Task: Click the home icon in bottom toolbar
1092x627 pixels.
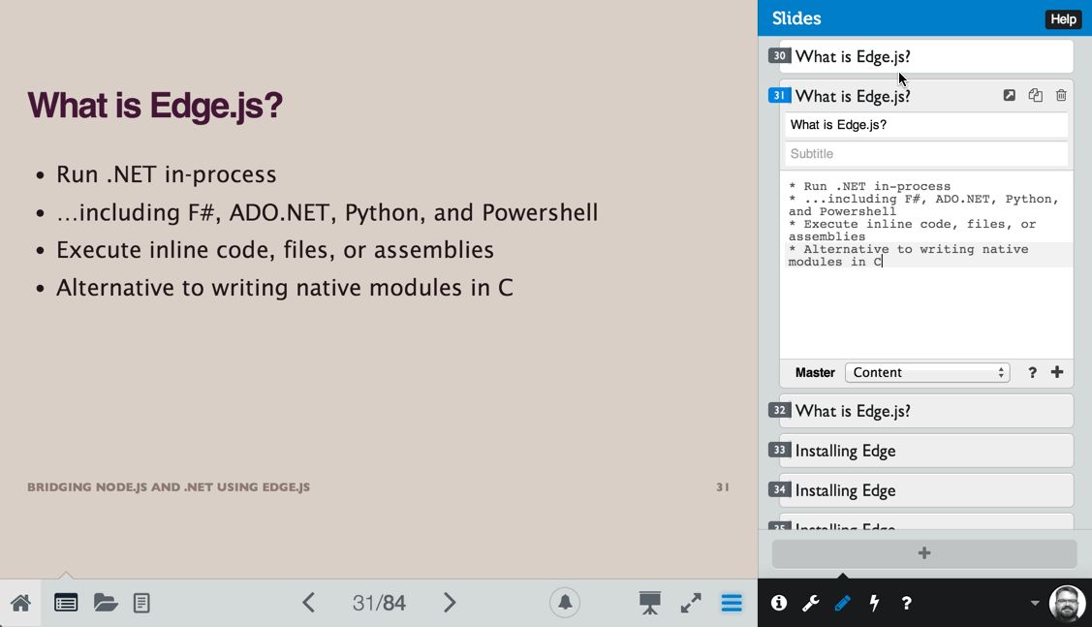Action: coord(20,603)
